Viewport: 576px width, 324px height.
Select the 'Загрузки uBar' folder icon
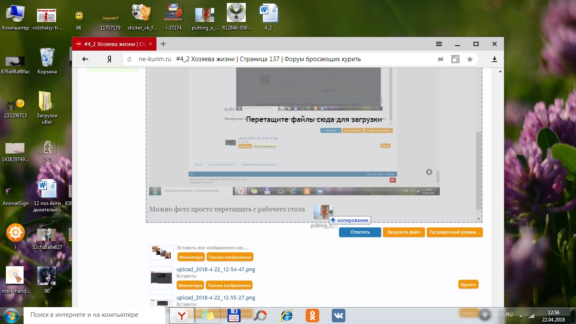click(47, 108)
